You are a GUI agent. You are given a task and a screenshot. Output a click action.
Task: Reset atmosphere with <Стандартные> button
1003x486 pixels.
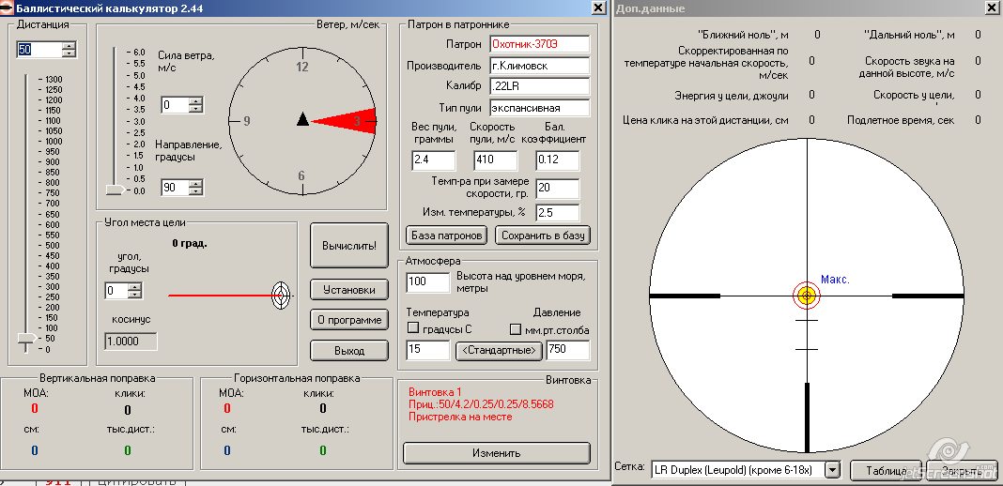[x=499, y=351]
